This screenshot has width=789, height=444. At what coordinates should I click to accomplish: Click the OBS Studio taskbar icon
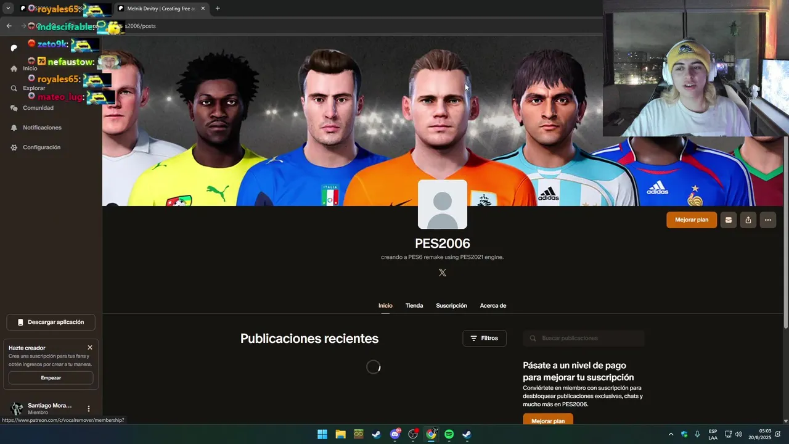pos(413,434)
